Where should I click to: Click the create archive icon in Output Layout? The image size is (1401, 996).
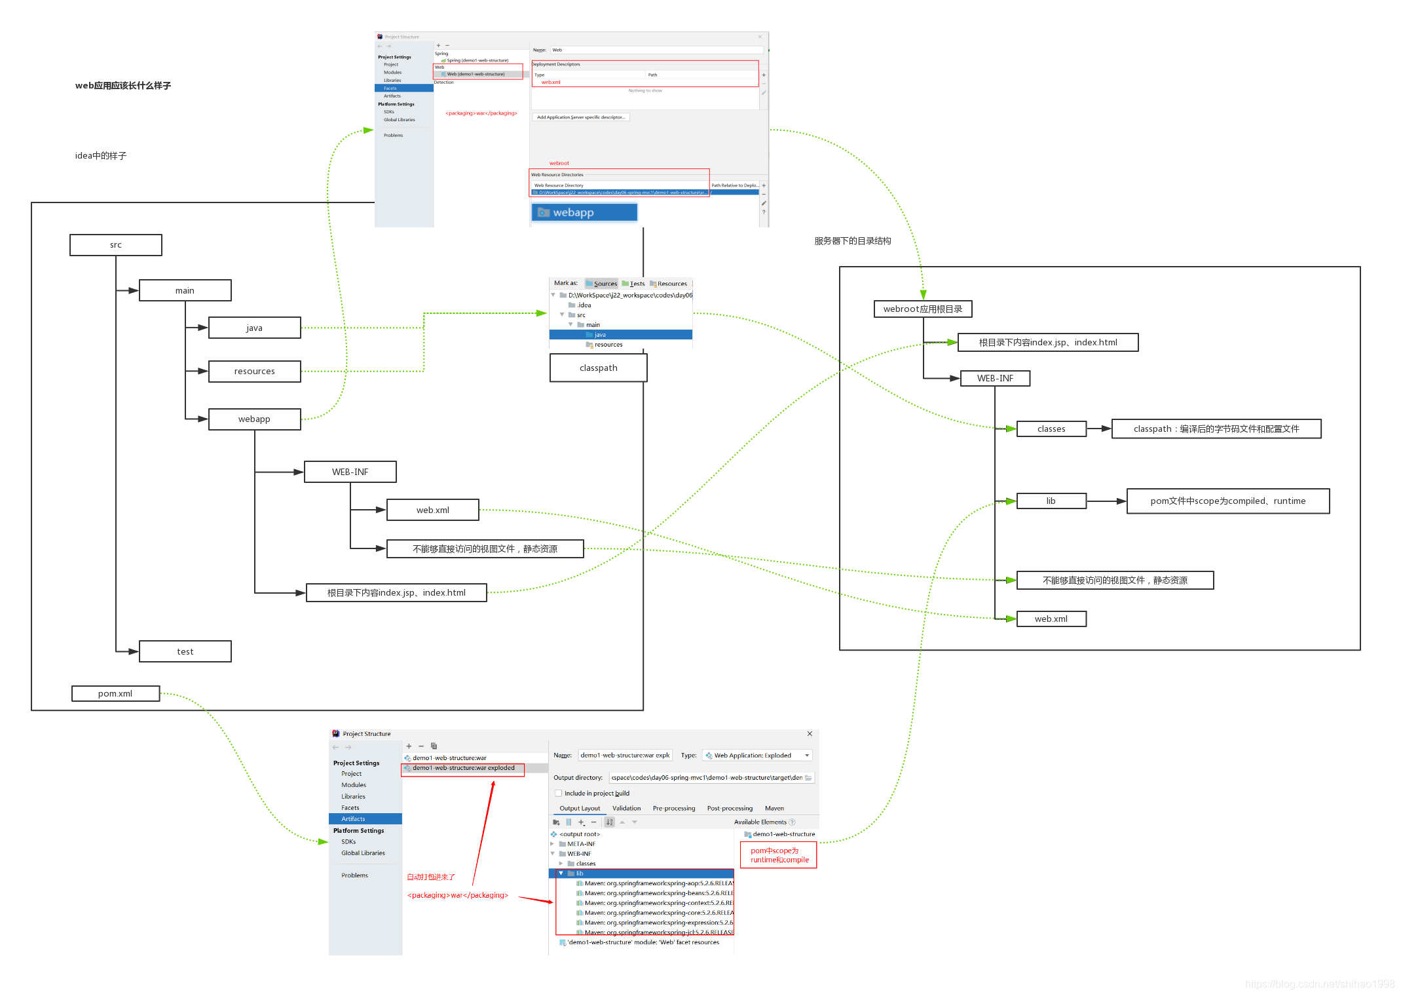(569, 822)
